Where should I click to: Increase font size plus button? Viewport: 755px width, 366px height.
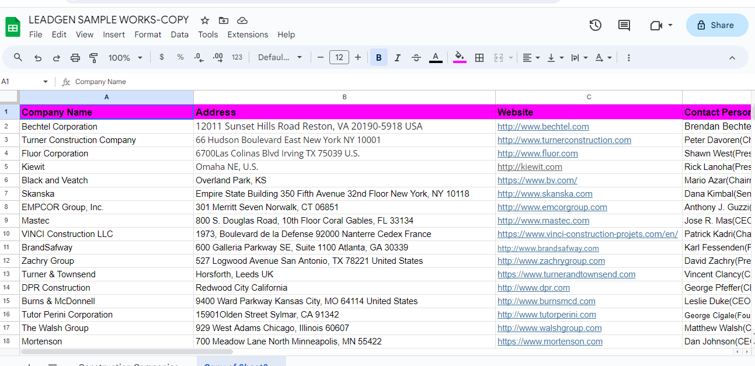click(x=358, y=58)
